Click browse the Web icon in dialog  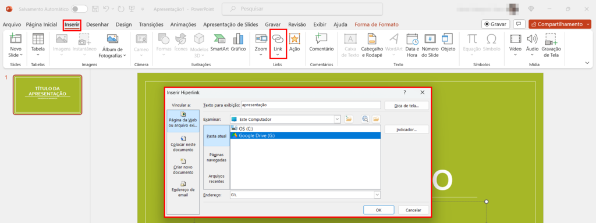[366, 119]
